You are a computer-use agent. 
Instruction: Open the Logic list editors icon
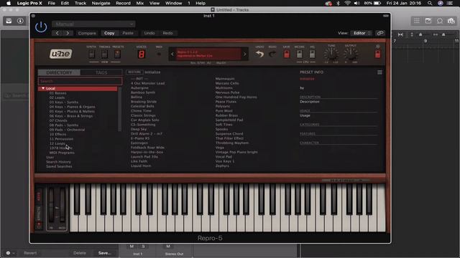417,21
